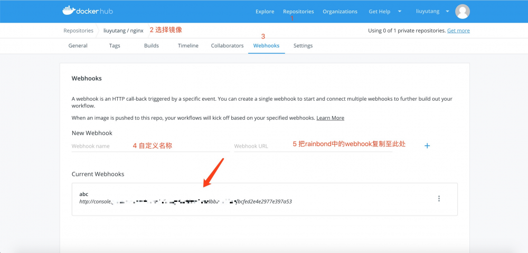Viewport: 528px width, 253px height.
Task: Click the liuyutang / nginx breadcrumb
Action: click(123, 31)
